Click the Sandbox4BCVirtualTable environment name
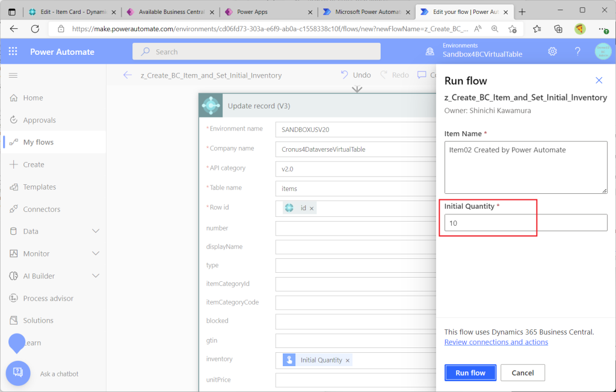The image size is (616, 392). pyautogui.click(x=482, y=54)
